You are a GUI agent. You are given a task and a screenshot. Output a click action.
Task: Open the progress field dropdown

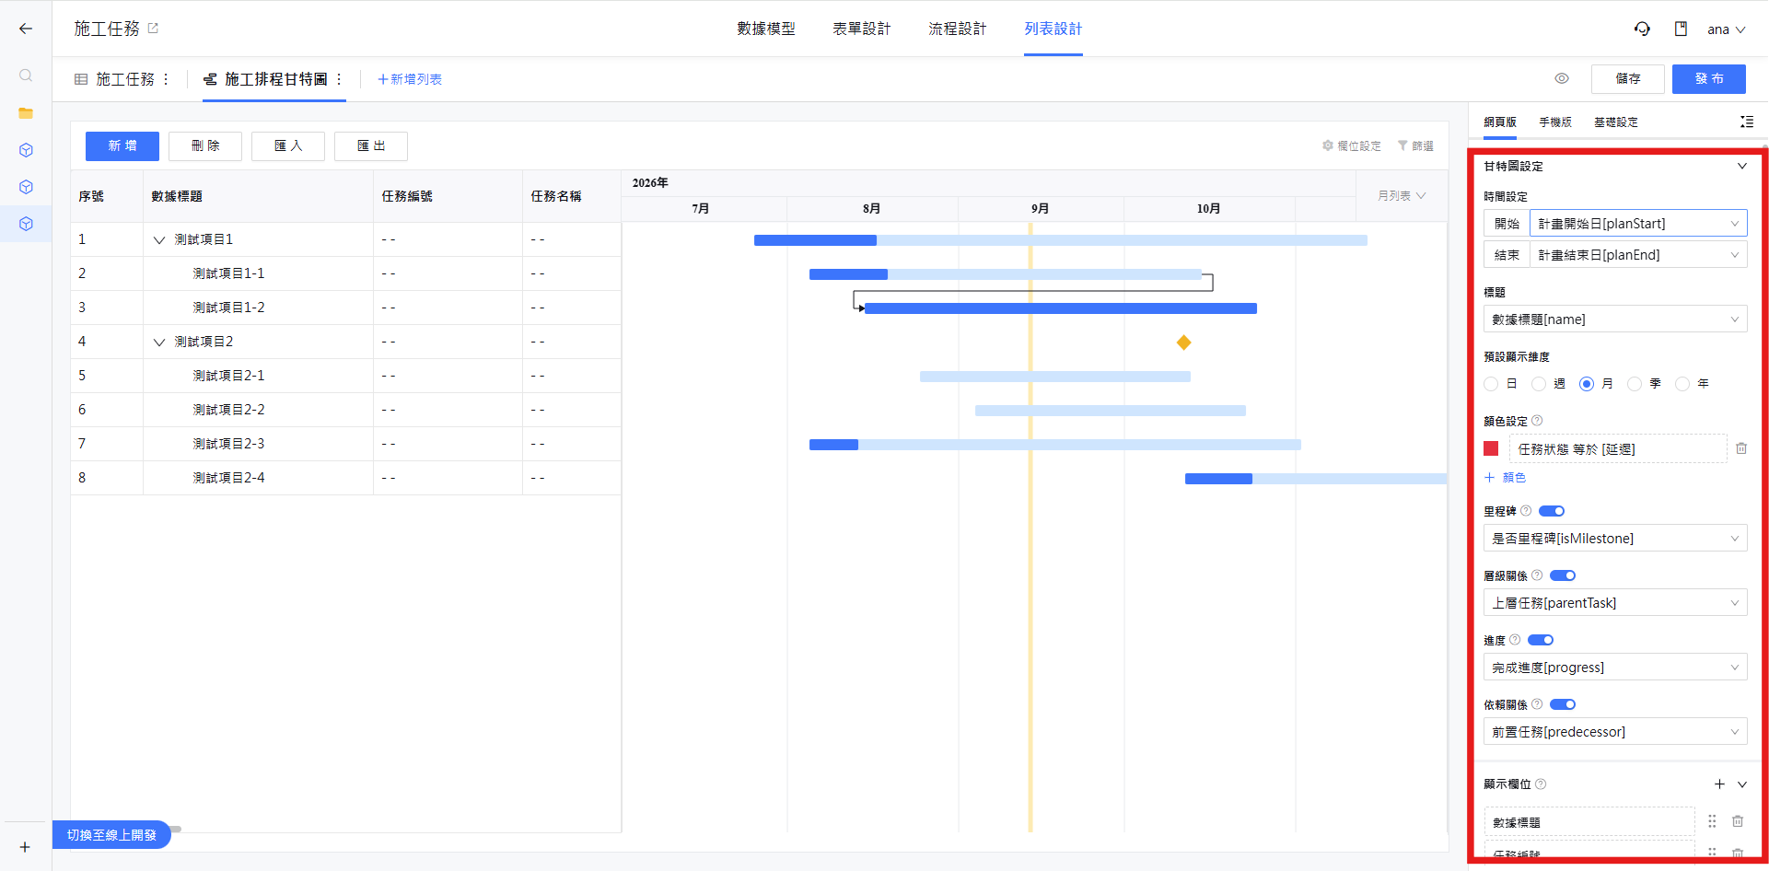tap(1615, 668)
